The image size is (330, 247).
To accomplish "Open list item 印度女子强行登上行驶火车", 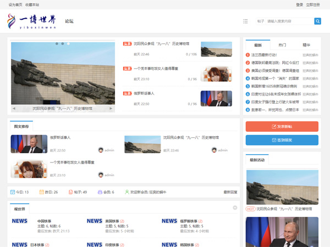I will point(275,102).
